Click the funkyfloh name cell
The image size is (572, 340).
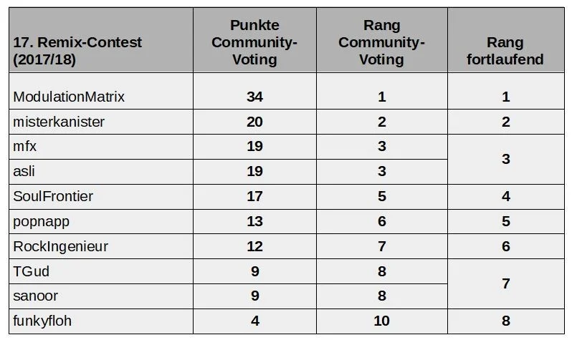101,321
